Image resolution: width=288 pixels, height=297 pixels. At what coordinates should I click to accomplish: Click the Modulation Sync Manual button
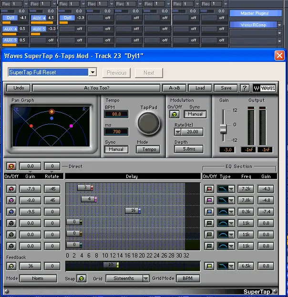click(x=195, y=114)
